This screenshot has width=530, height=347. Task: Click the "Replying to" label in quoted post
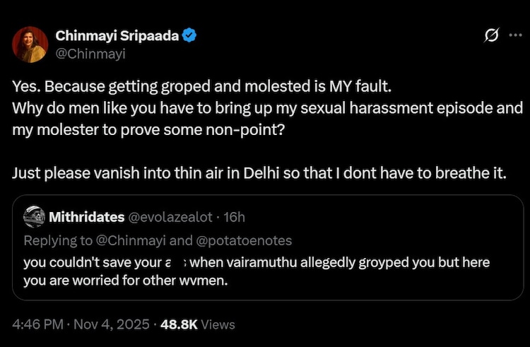click(55, 240)
